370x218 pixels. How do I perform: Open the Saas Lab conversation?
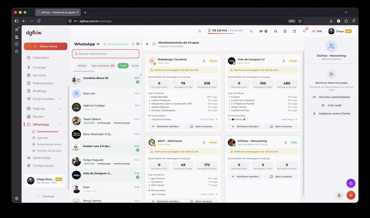[106, 94]
